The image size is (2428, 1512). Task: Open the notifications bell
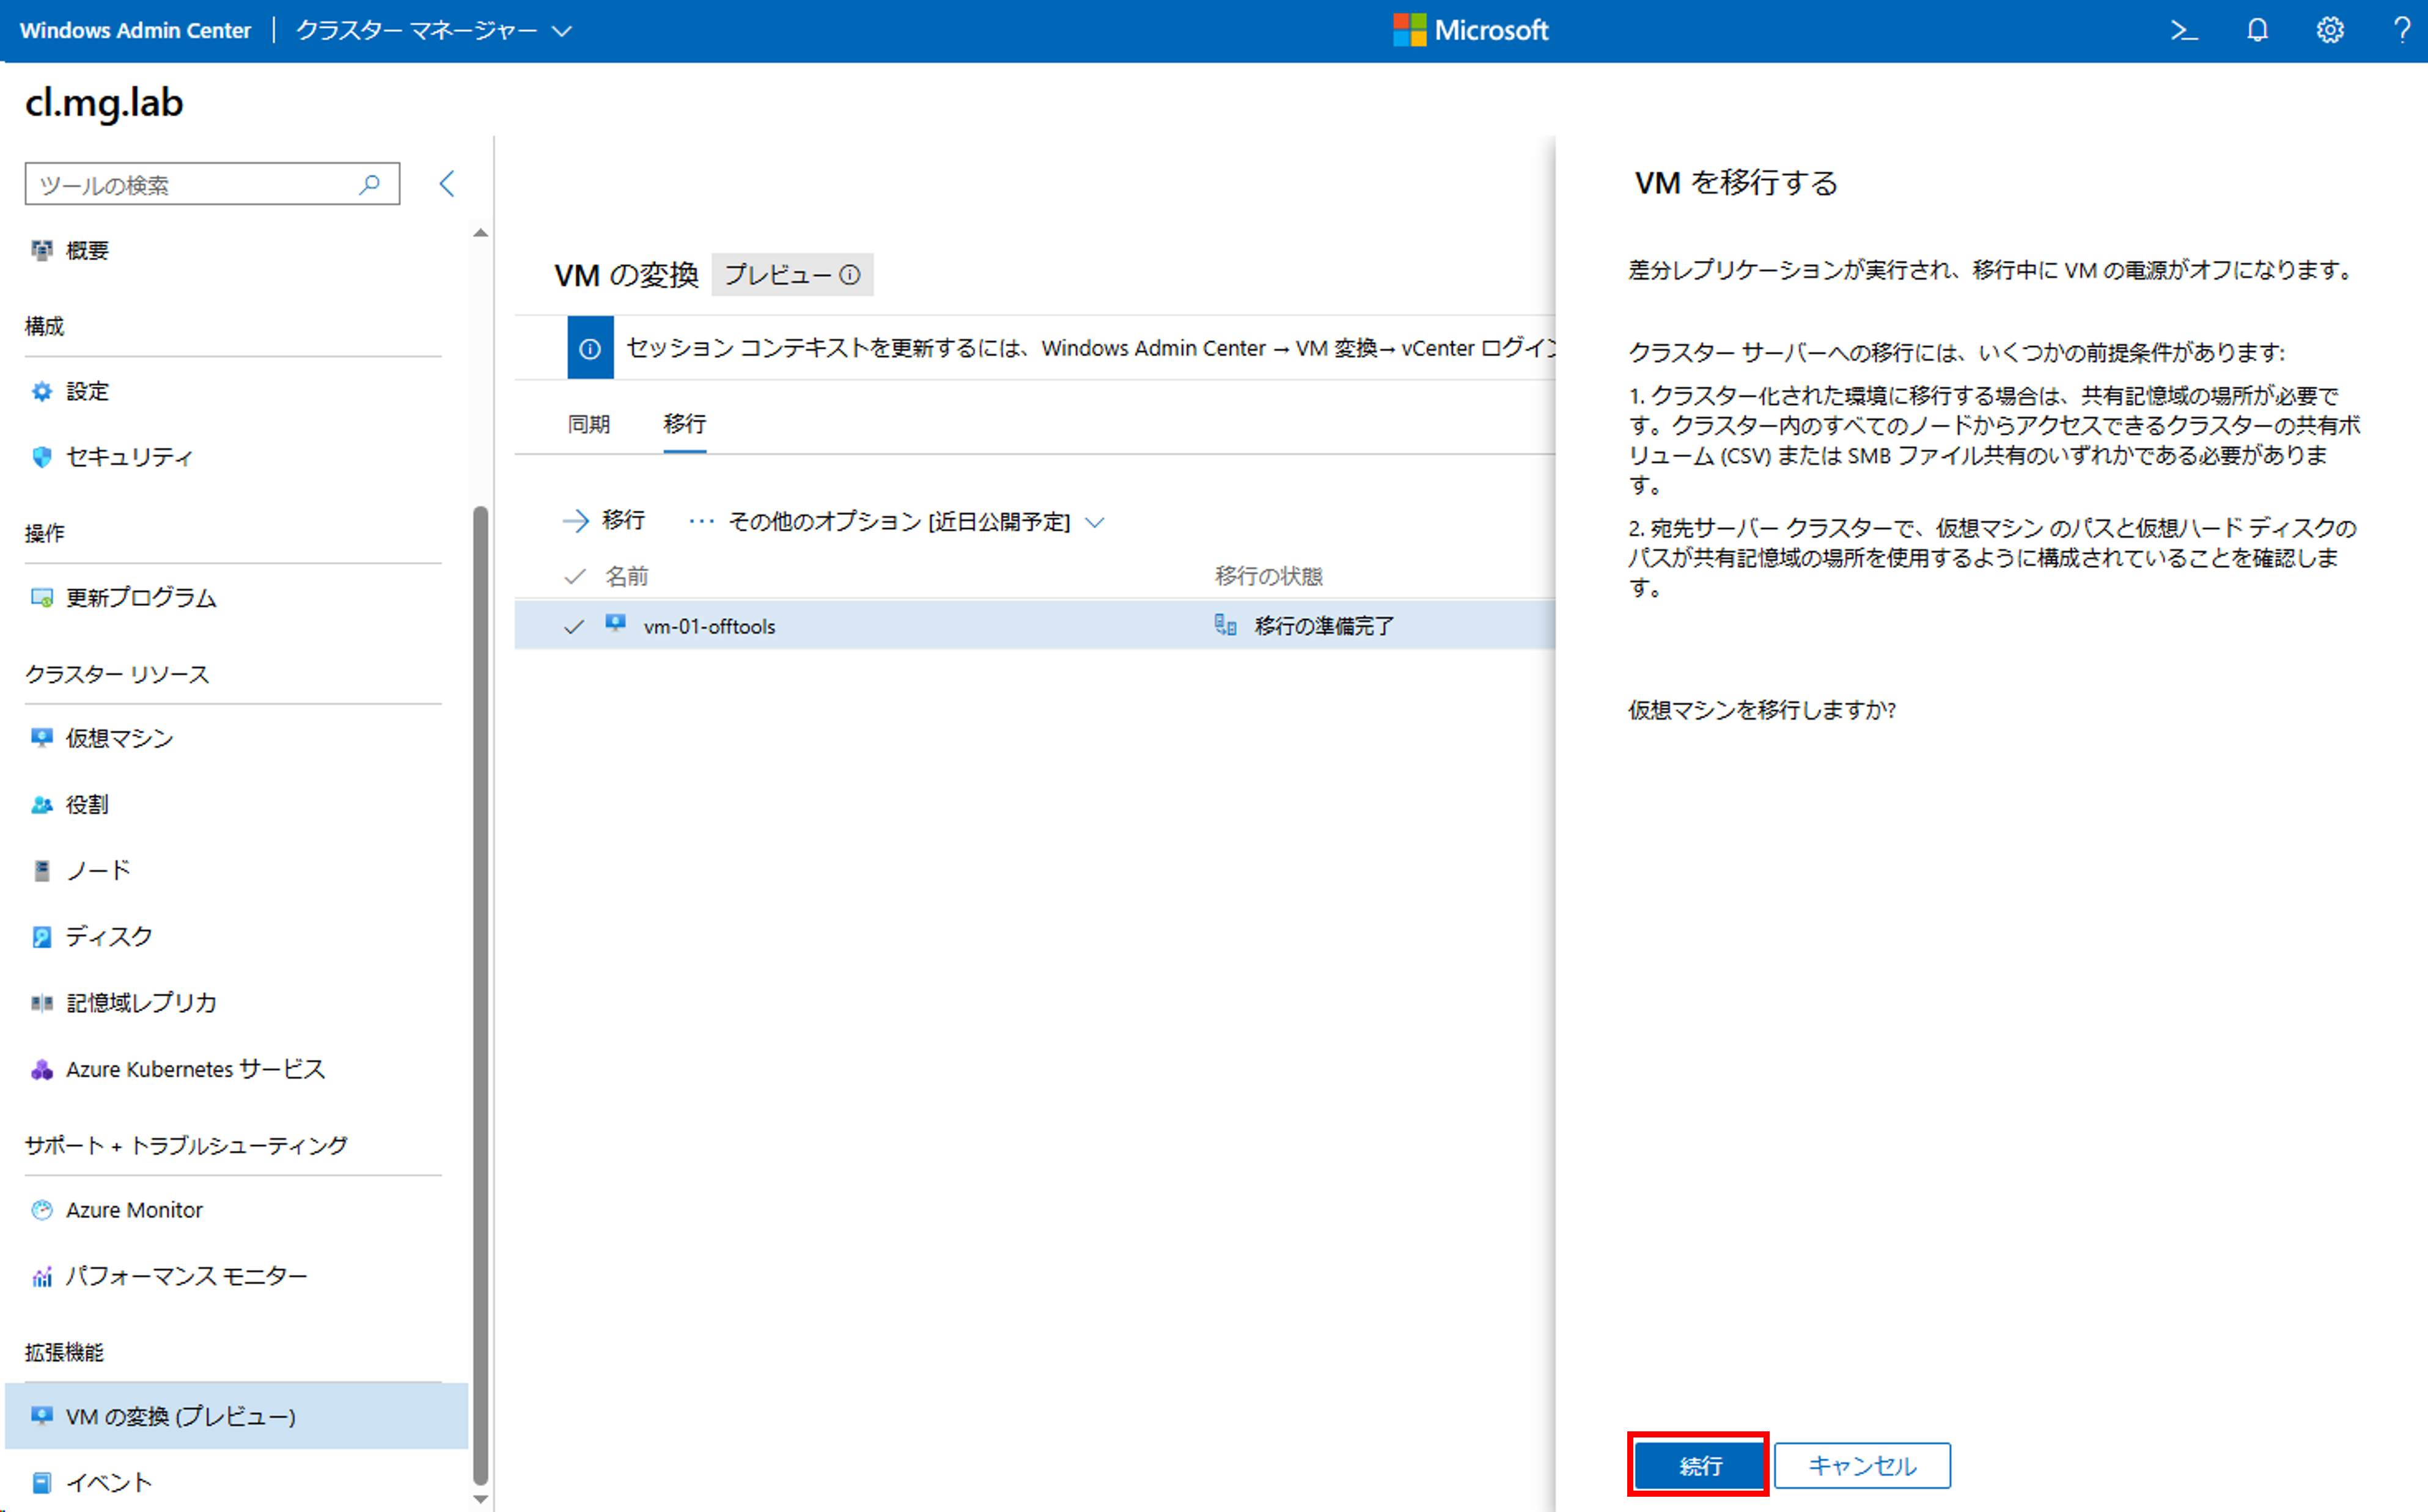2257,31
